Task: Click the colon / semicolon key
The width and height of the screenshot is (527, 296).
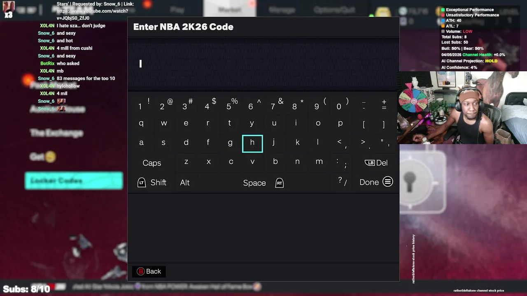Action: [341, 163]
